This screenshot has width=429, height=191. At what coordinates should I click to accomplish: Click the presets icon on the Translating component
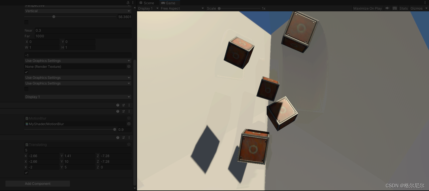(123, 138)
